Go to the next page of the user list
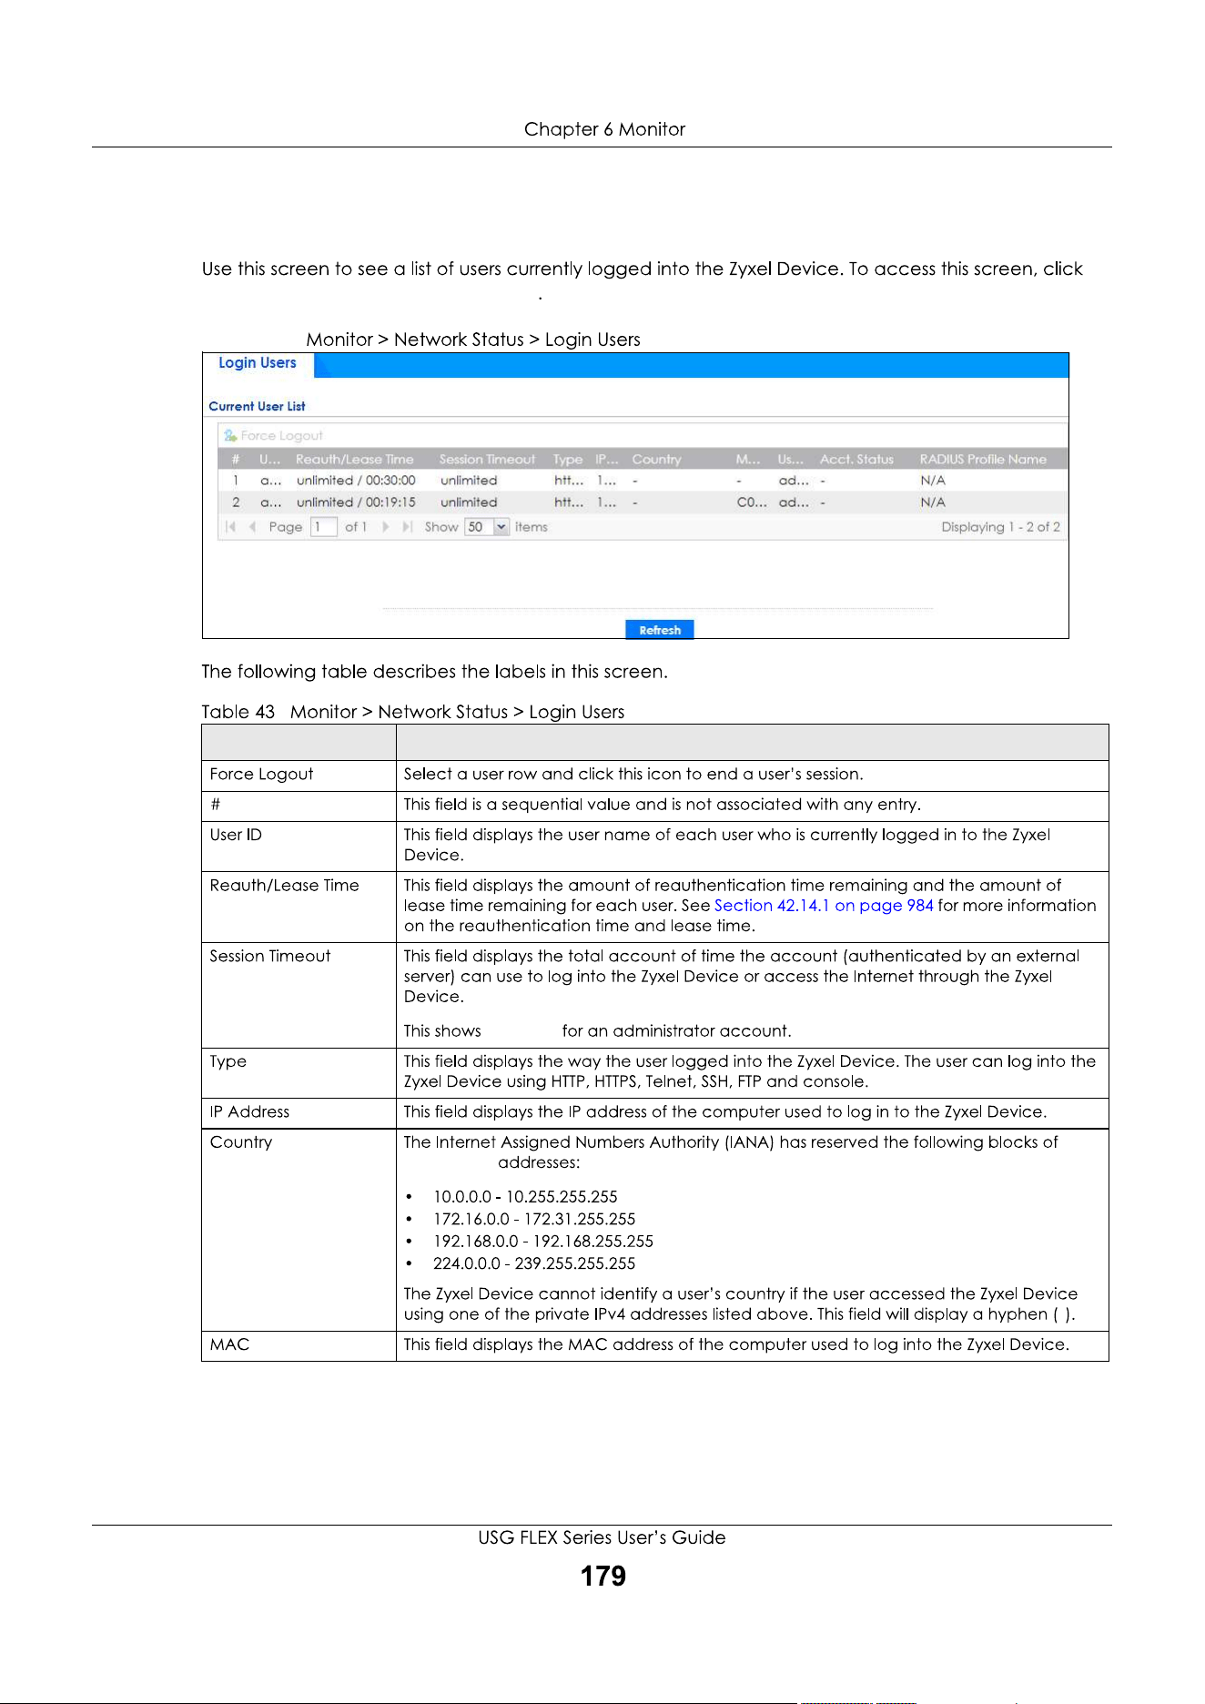This screenshot has width=1205, height=1704. coord(386,527)
